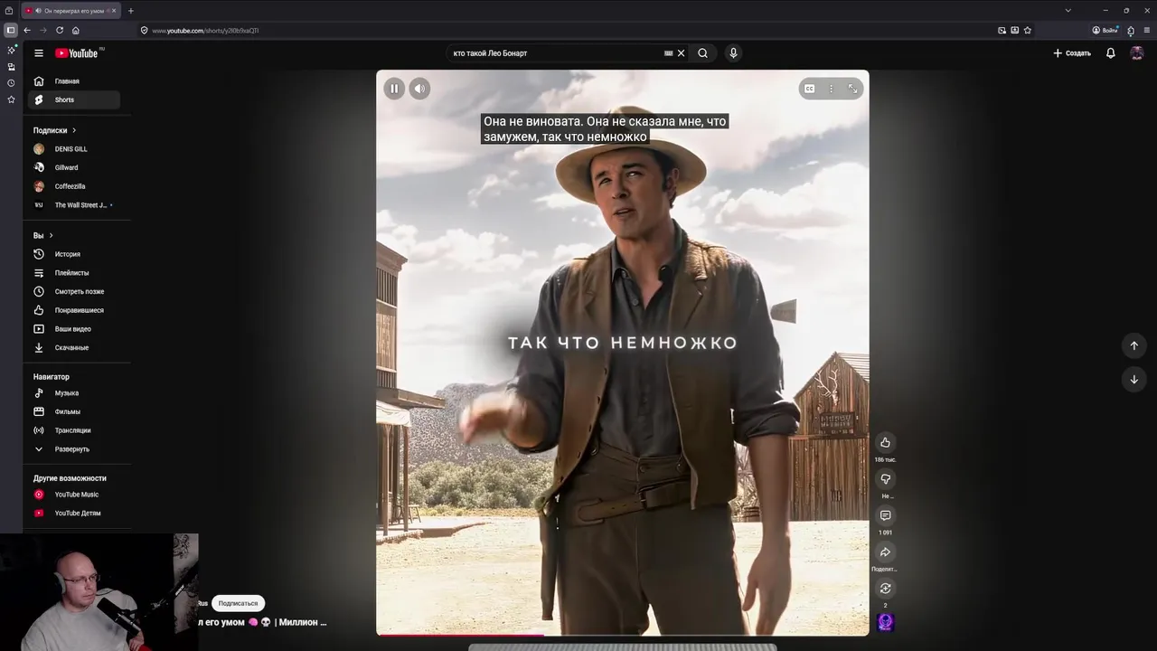Select Shorts in the sidebar
Screen dimensions: 1157x651
click(73, 99)
